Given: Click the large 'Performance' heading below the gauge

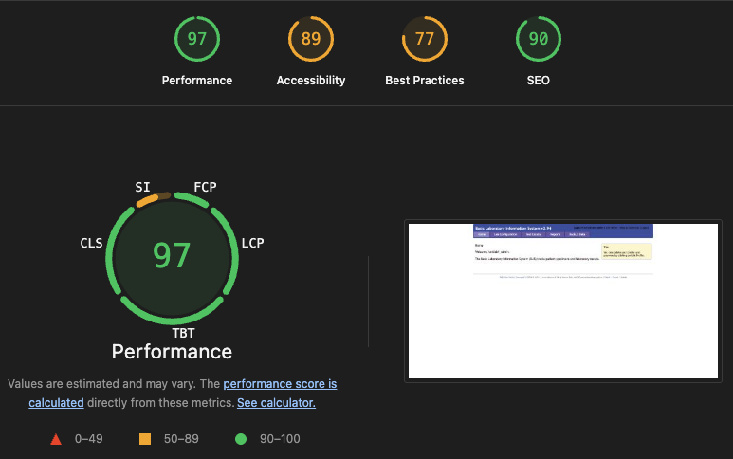Looking at the screenshot, I should [x=172, y=352].
